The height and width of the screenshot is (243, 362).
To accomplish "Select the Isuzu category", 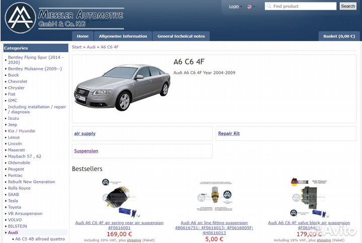I will [x=14, y=118].
